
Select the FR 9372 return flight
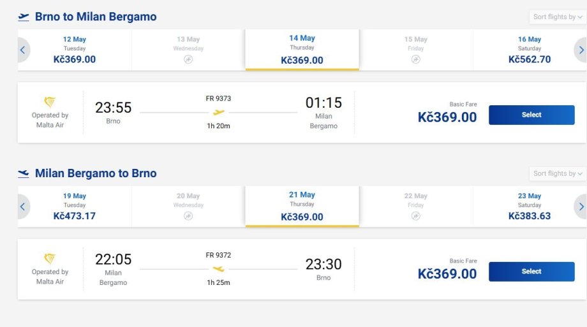coord(531,272)
